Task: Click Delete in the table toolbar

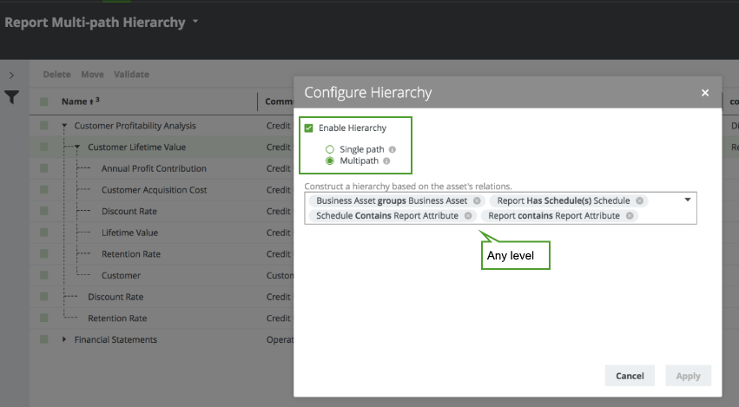Action: tap(56, 75)
